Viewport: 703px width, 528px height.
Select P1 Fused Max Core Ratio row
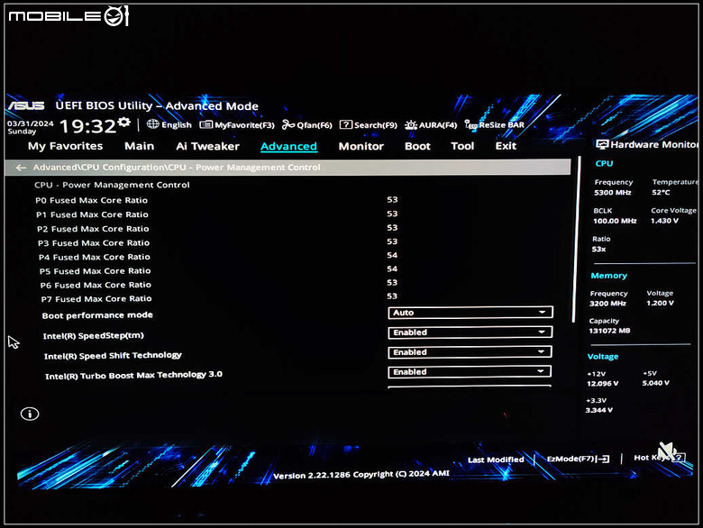(217, 214)
